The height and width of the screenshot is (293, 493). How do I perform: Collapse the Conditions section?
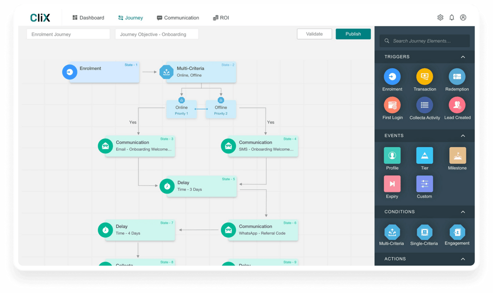pos(463,212)
